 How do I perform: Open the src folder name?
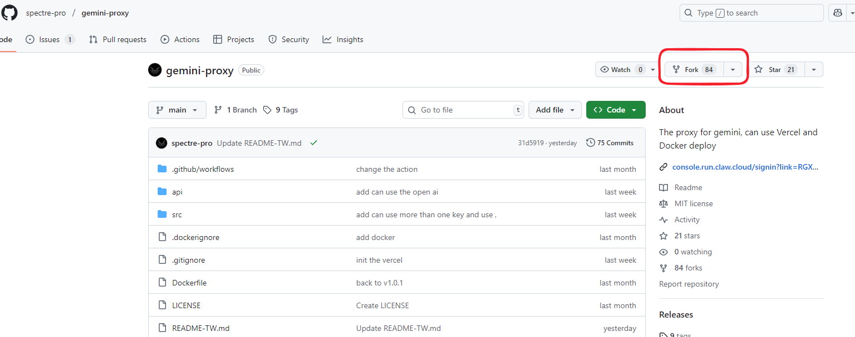click(x=177, y=215)
